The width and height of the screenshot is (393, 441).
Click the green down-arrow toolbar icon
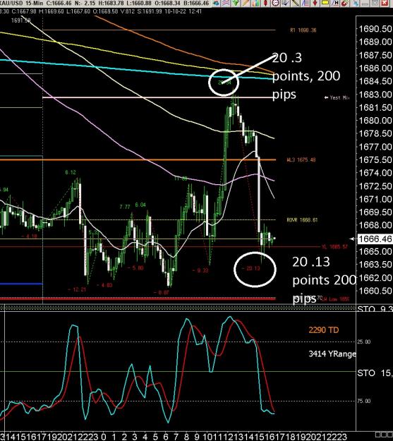(236, 3)
